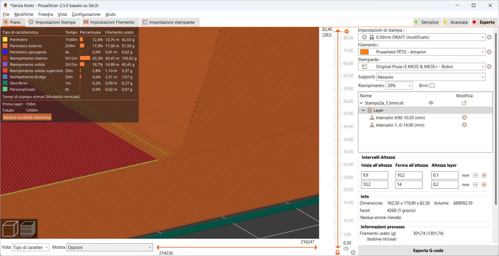499x256 pixels.
Task: Click the Layer stack icon in object list
Action: pyautogui.click(x=370, y=110)
